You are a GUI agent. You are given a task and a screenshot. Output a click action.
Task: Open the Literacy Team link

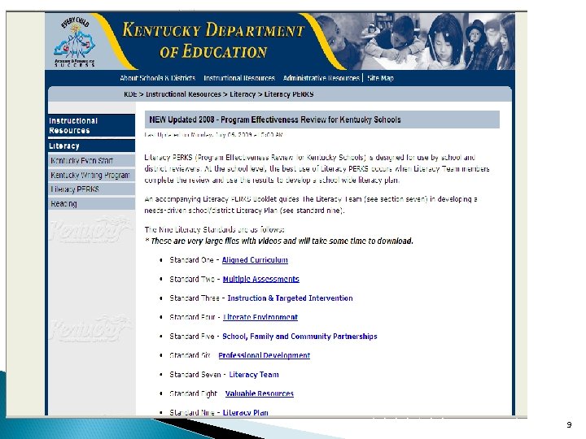pos(254,375)
